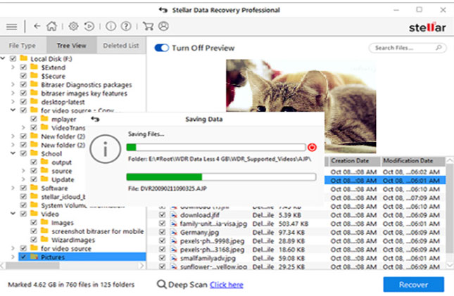
Task: Click the Images folder icon
Action: 44,222
